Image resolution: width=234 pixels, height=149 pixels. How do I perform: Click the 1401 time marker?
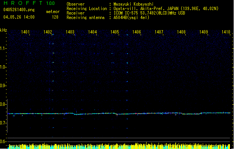(26, 32)
